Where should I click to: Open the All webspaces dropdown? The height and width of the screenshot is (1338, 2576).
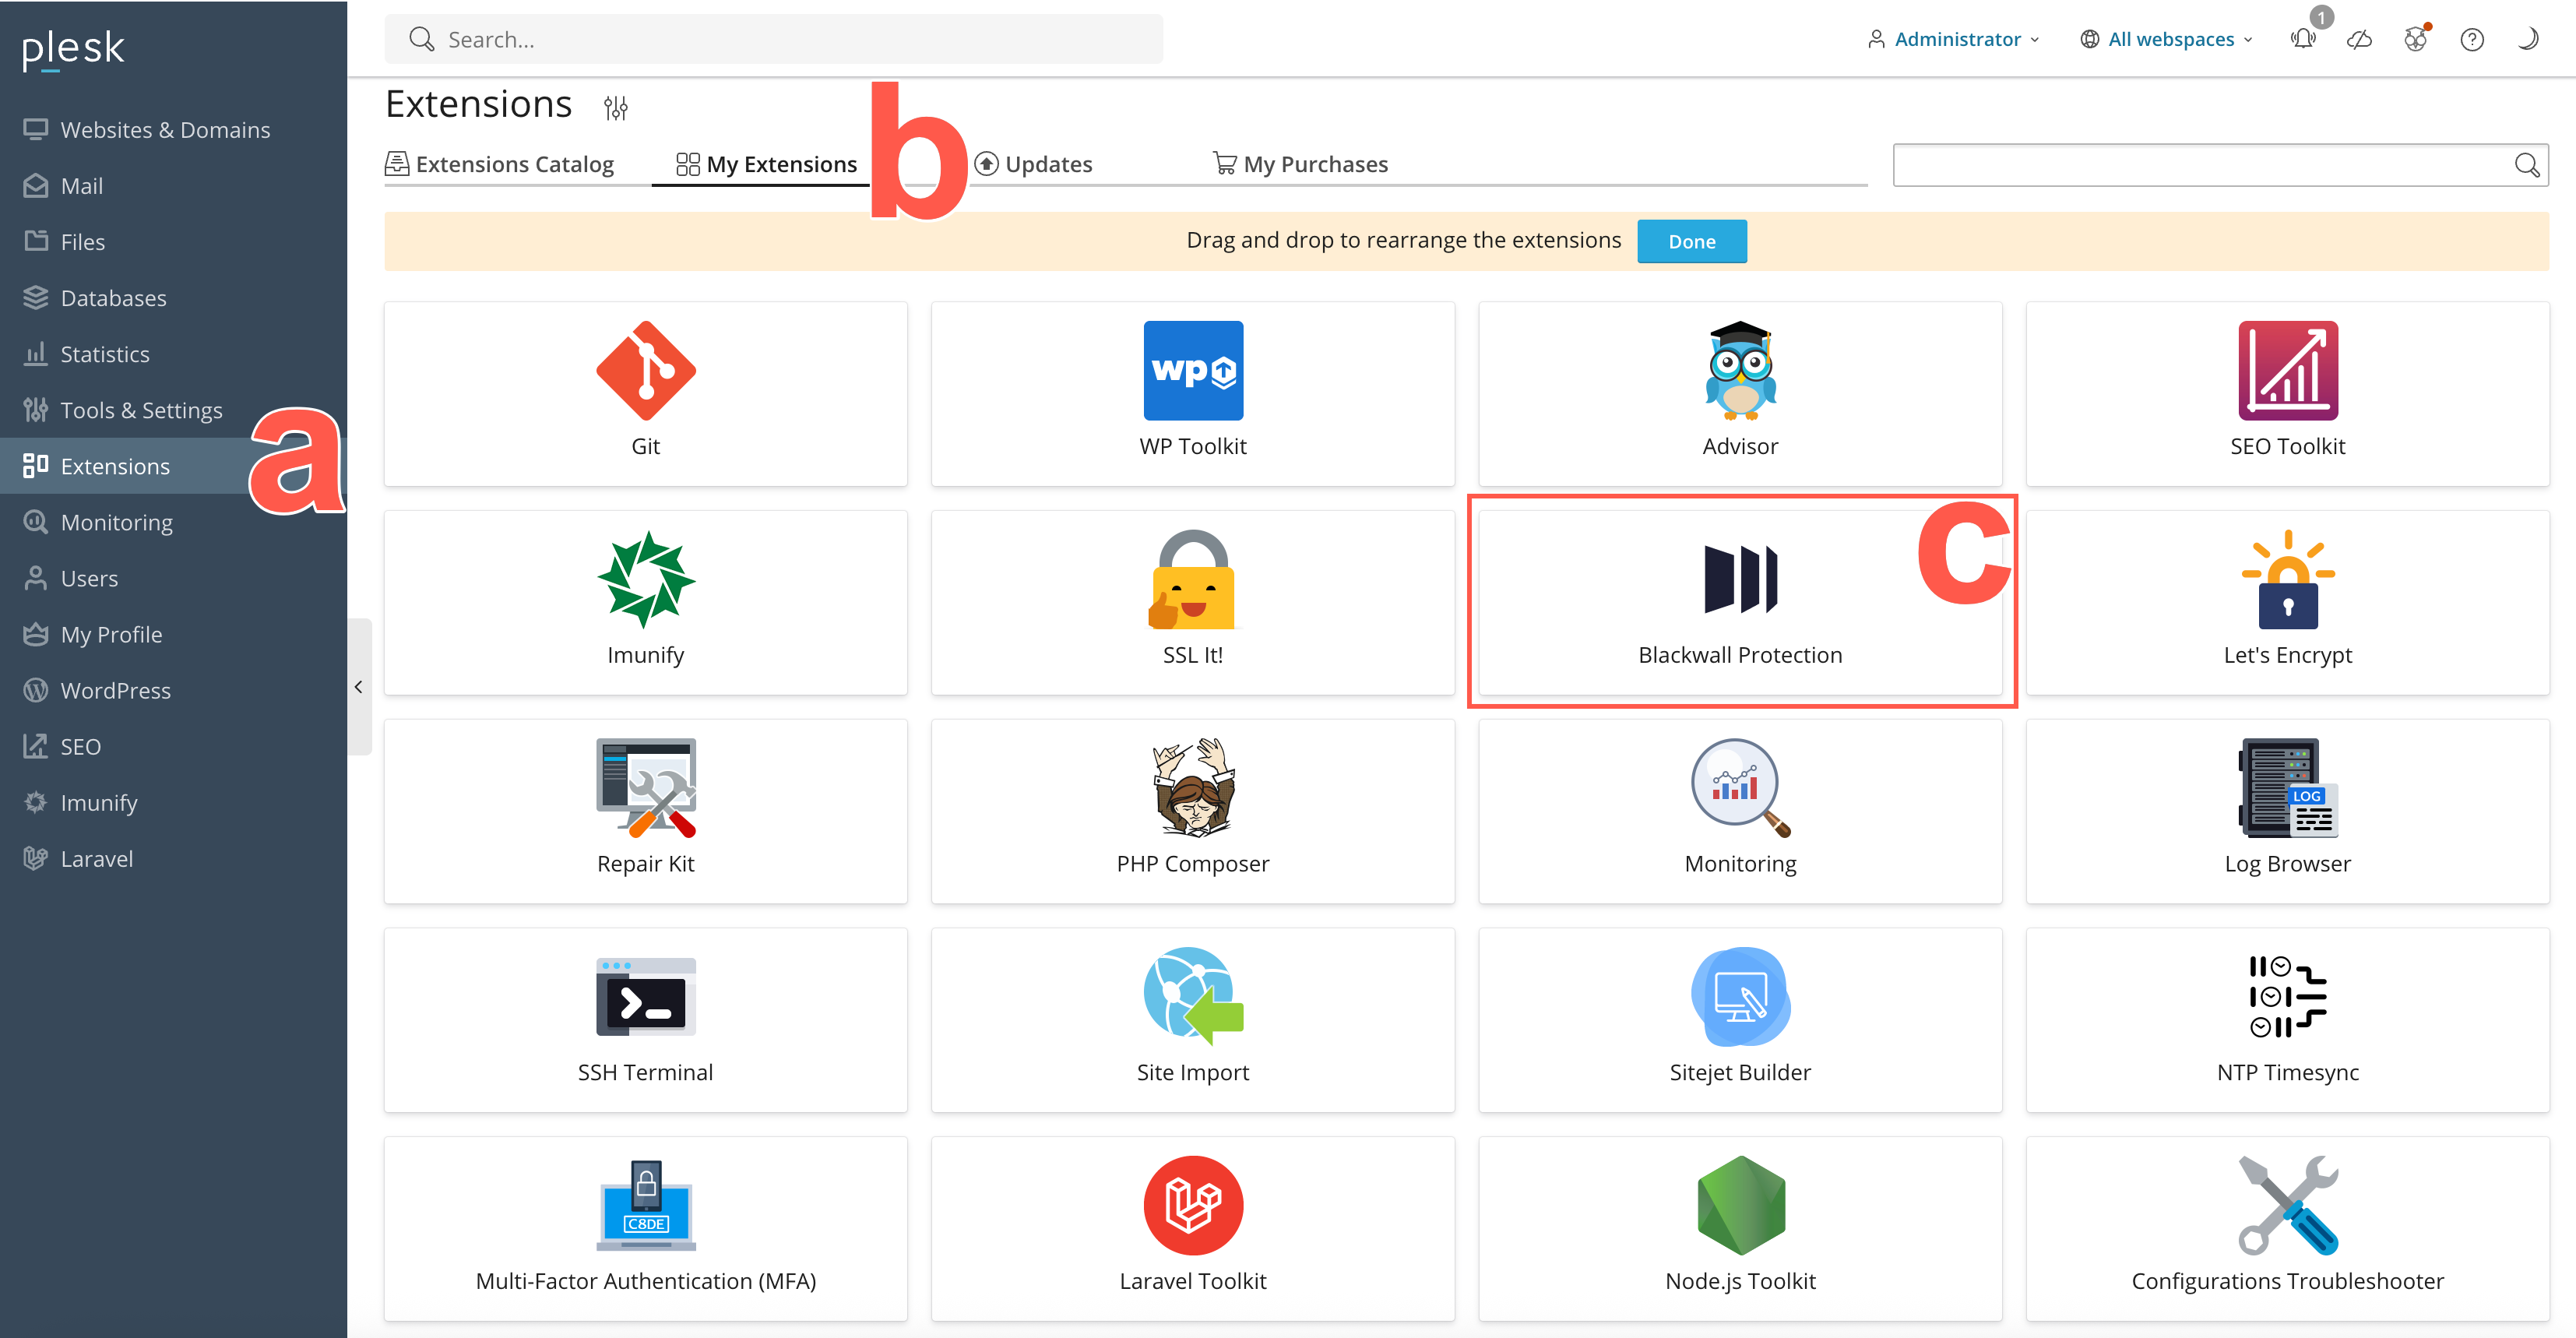(x=2167, y=40)
